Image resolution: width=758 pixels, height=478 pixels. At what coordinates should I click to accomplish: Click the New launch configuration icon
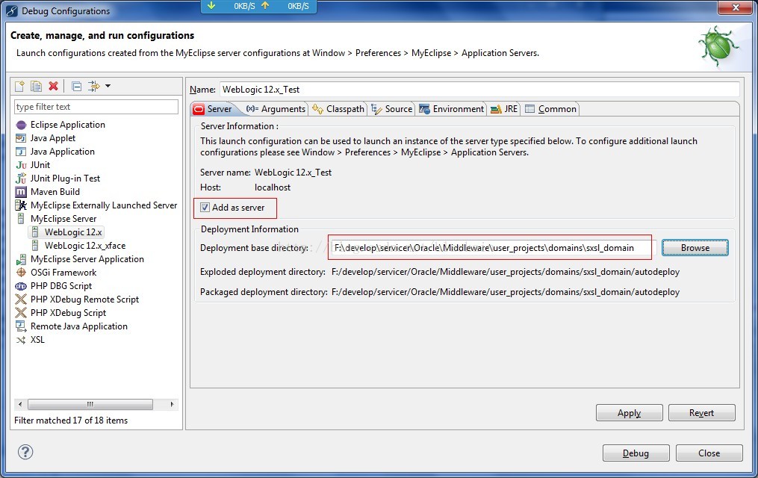(19, 86)
